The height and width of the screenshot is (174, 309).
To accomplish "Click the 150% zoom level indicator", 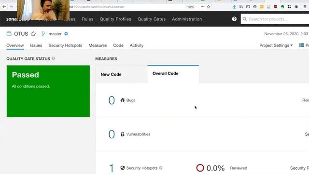I will tap(190, 7).
